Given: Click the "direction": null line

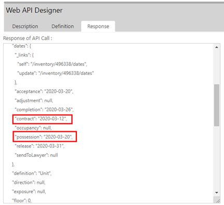Looking at the screenshot, I should 29,182.
